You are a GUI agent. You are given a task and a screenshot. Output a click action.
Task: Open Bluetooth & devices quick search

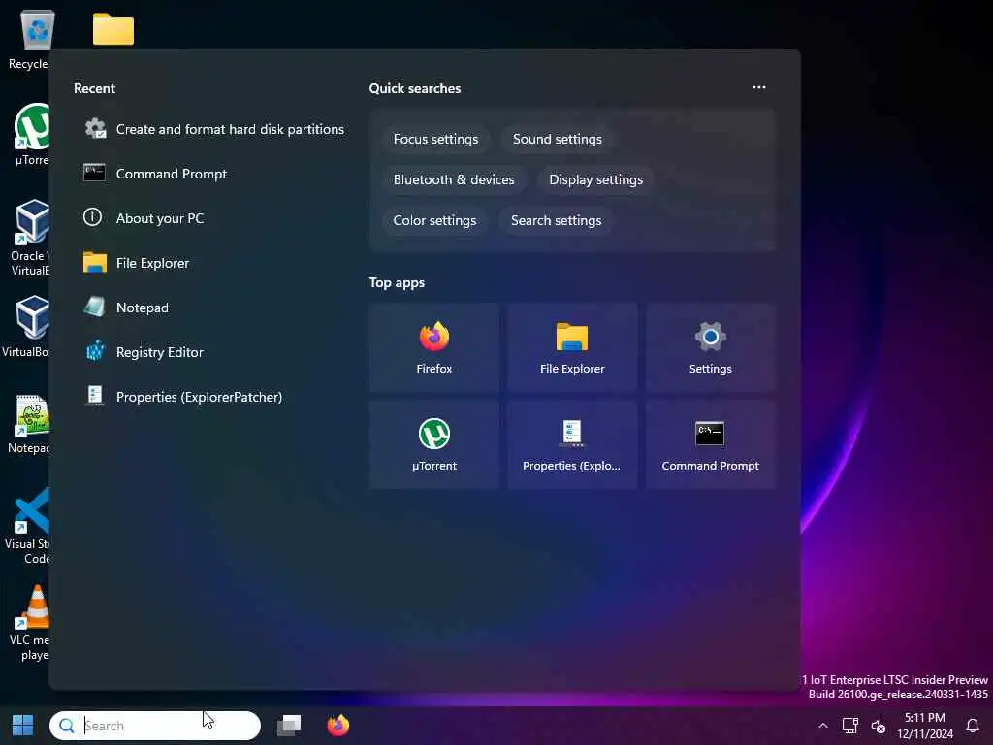pyautogui.click(x=454, y=179)
